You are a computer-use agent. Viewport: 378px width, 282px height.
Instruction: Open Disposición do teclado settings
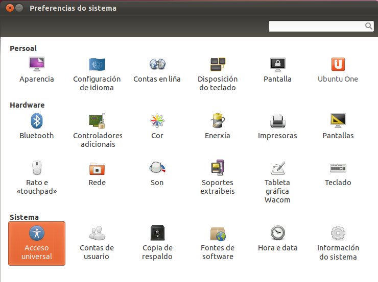pyautogui.click(x=218, y=74)
